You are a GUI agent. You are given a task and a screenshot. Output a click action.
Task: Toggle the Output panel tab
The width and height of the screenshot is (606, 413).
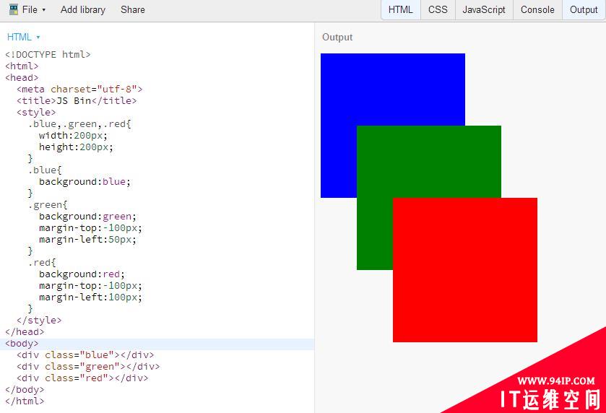coord(584,9)
